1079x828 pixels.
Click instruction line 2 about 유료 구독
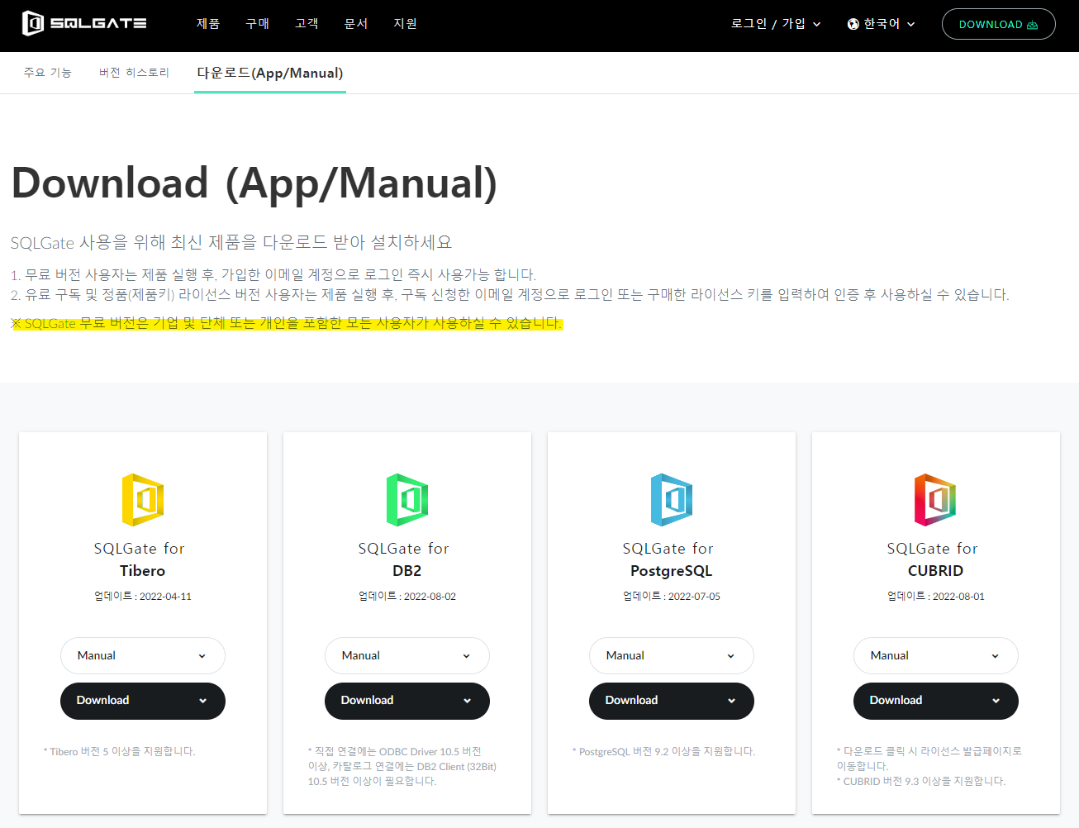tap(510, 294)
